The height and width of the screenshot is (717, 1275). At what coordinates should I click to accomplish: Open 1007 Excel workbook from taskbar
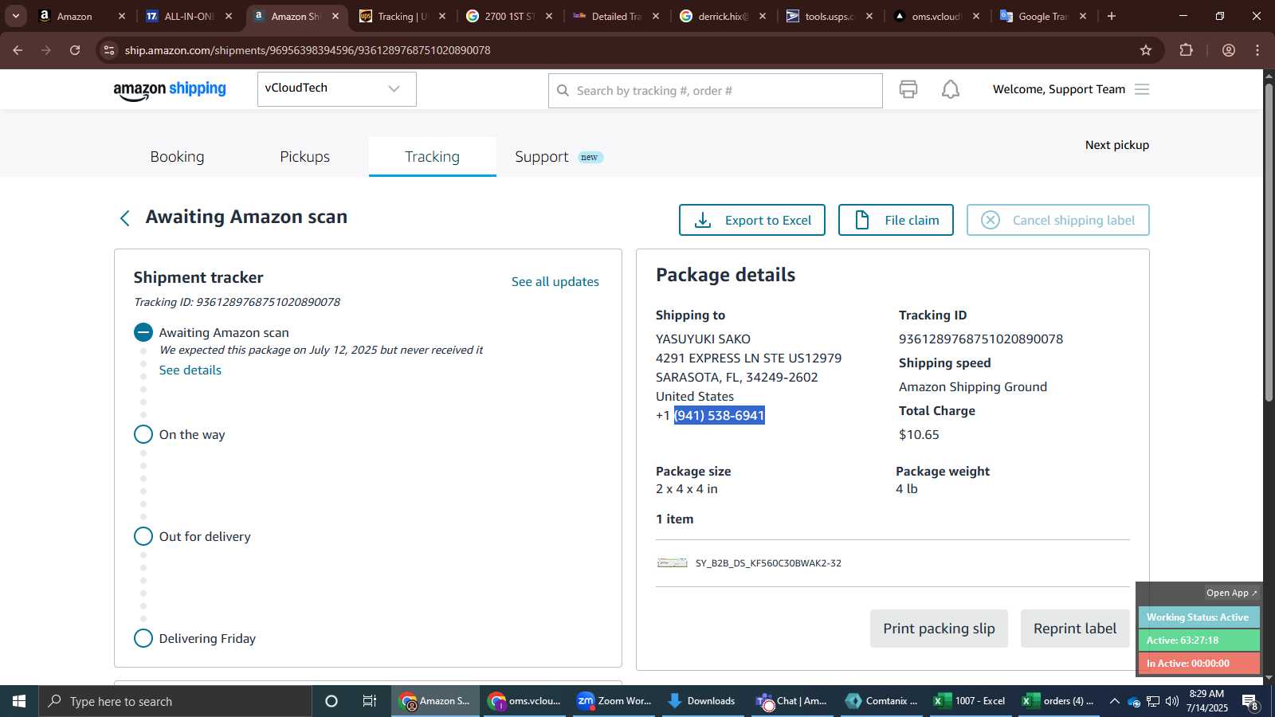[x=970, y=701]
